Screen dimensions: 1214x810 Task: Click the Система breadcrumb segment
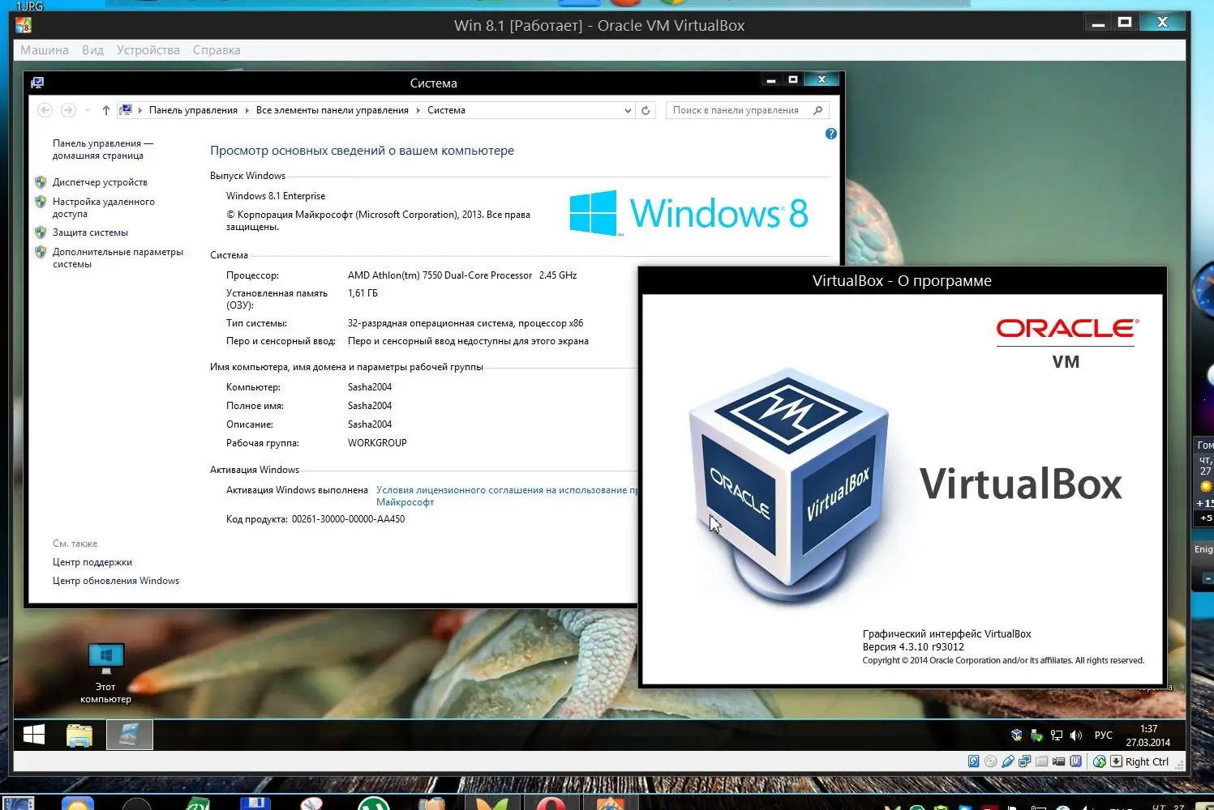click(x=446, y=110)
